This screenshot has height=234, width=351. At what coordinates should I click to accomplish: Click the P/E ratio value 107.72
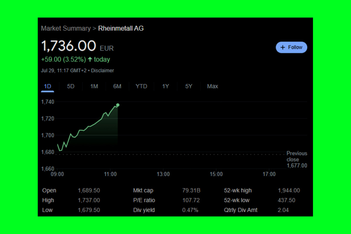coord(191,200)
